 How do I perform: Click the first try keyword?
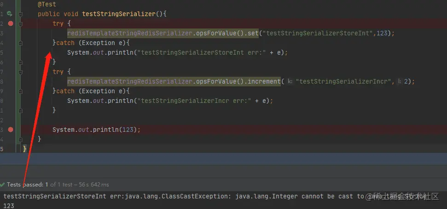click(58, 23)
